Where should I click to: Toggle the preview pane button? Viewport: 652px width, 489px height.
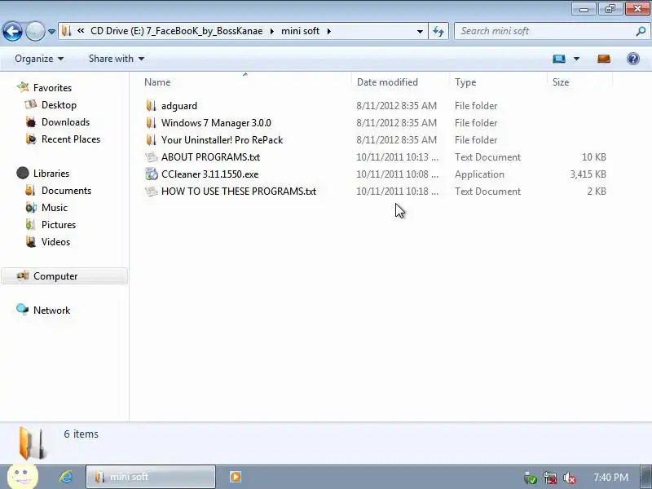(x=604, y=59)
